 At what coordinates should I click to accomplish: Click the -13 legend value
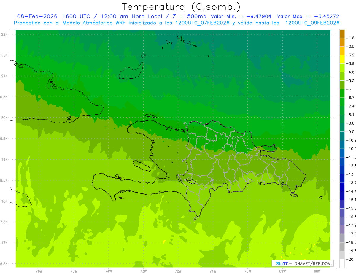350,174
